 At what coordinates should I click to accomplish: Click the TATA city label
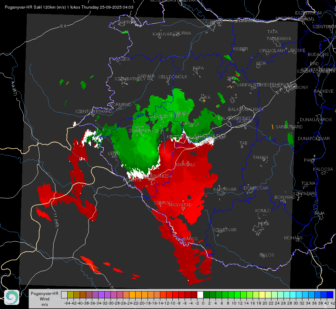coord(273,32)
